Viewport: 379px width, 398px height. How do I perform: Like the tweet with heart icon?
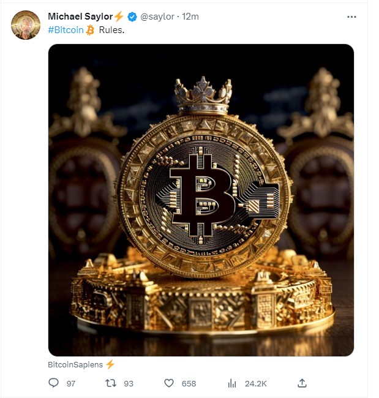169,383
